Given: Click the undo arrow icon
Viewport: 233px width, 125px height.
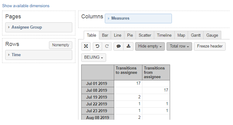Looking at the screenshot, I should 97,46.
